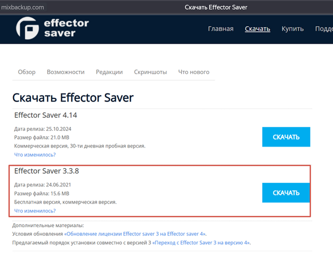The image size is (333, 262).
Task: Switch to the Обзор tab
Action: point(27,72)
